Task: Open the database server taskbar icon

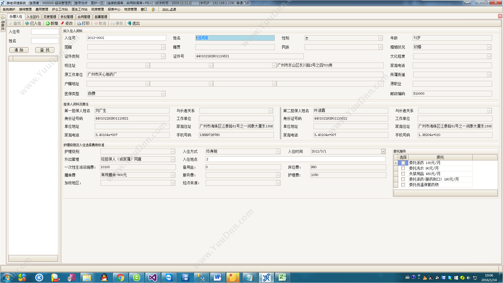Action: [x=71, y=278]
